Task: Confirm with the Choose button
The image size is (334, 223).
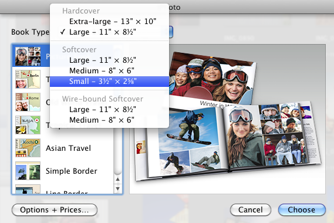Action: coord(302,210)
